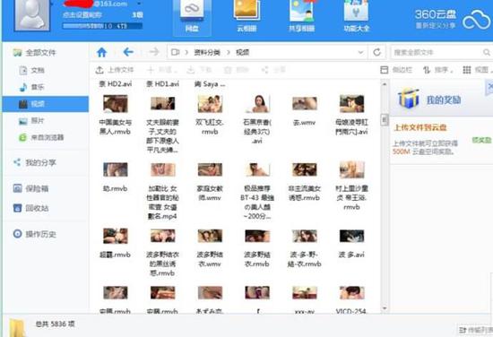This screenshot has height=337, width=493.
Task: Click the 我的奖励 gift box icon
Action: 409,99
